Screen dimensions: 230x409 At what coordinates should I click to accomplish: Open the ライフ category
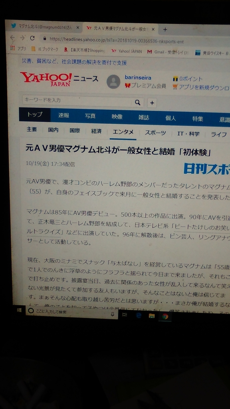[x=219, y=135]
